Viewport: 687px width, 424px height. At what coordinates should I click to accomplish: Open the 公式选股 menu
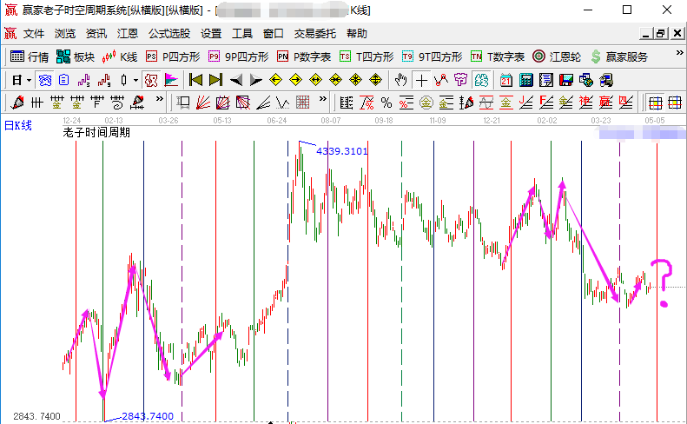point(169,34)
